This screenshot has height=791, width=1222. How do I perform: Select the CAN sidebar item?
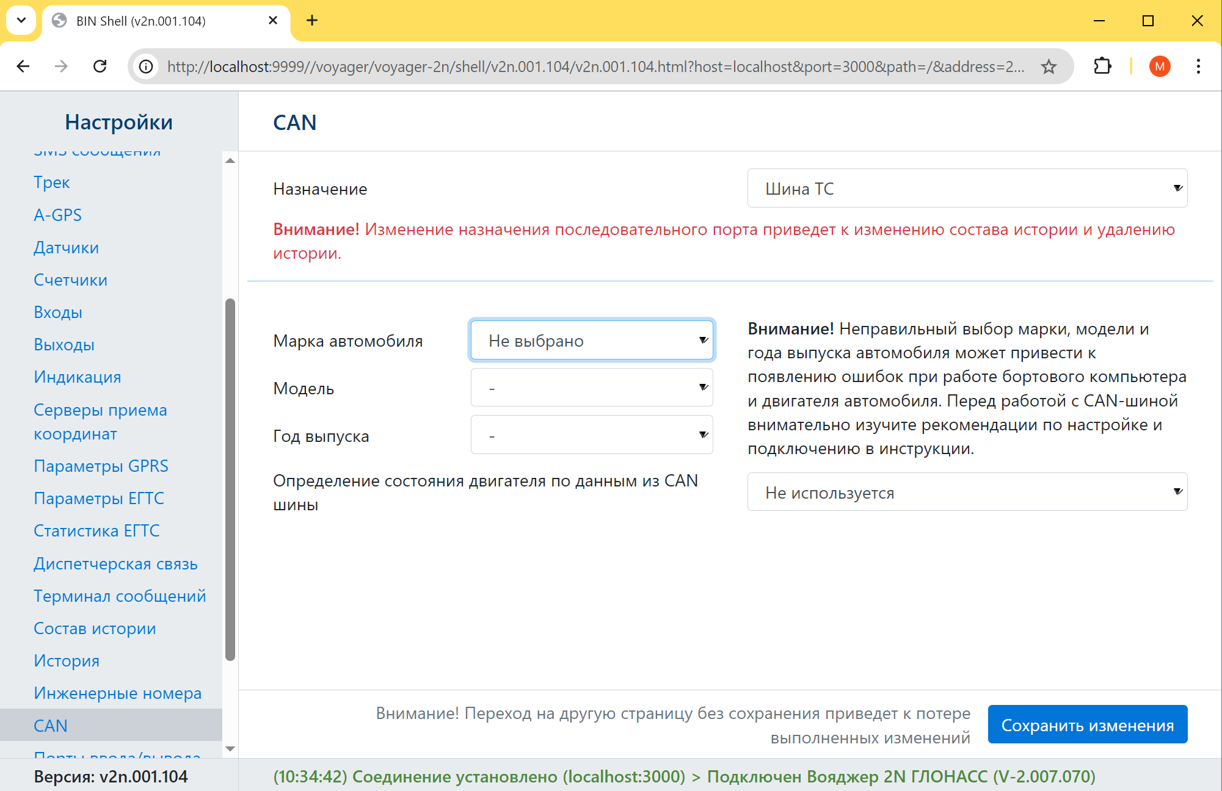(x=51, y=726)
